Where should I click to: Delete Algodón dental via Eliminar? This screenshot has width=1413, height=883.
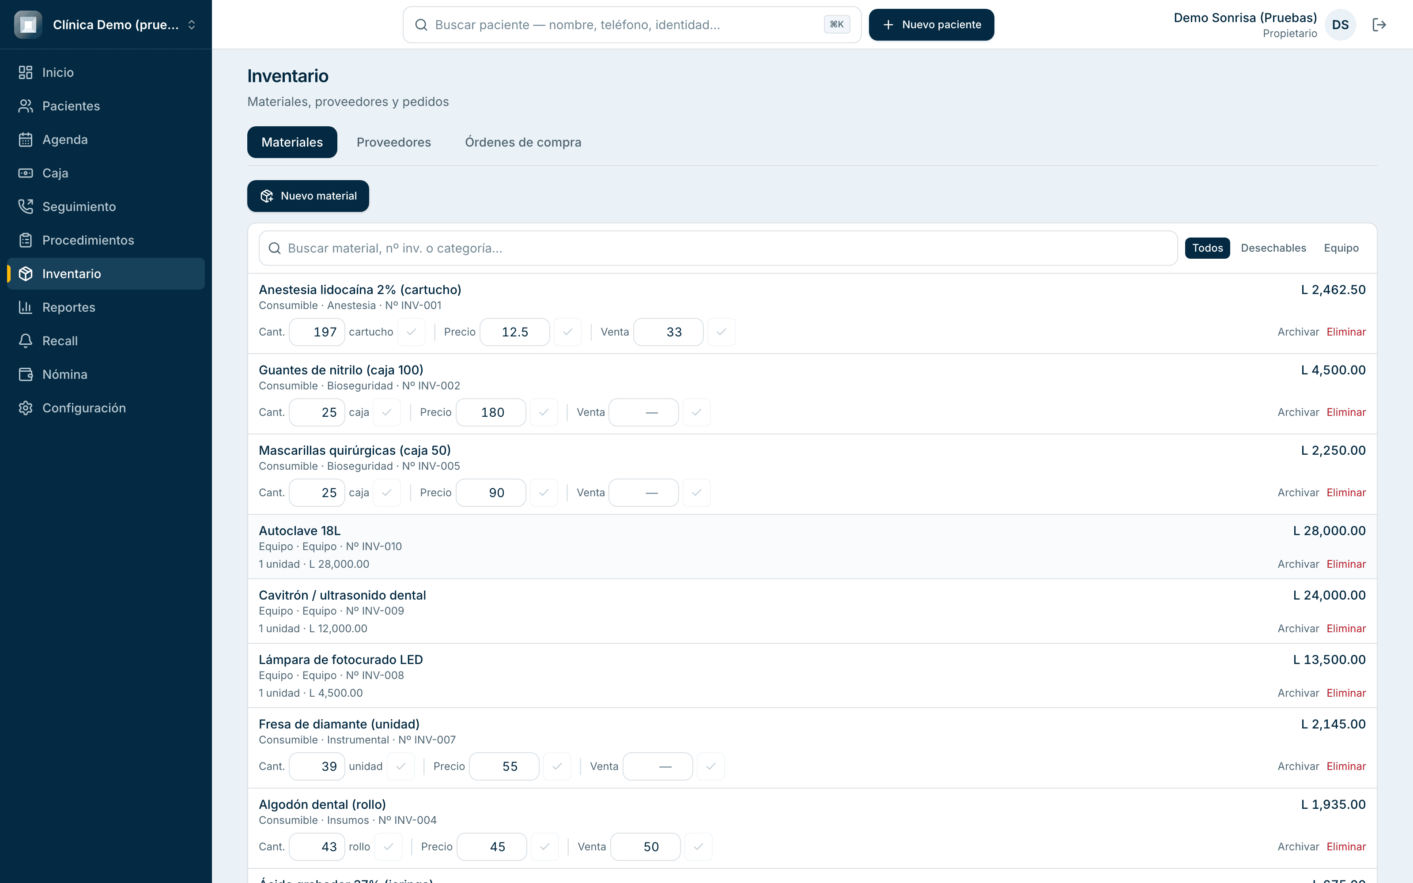click(1346, 847)
